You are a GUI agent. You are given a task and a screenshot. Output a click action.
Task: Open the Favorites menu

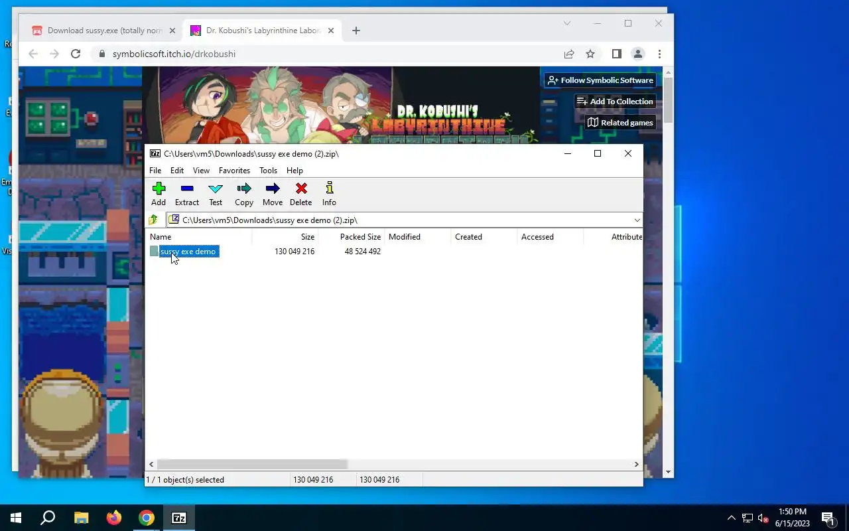234,171
